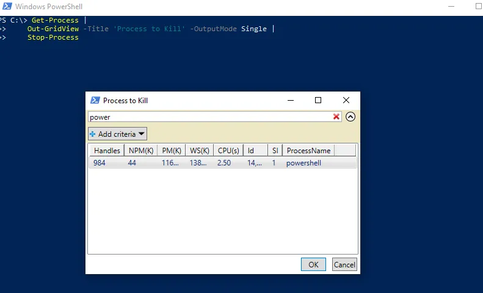Sort by PM(K) column header
Image resolution: width=483 pixels, height=293 pixels.
[x=171, y=151]
